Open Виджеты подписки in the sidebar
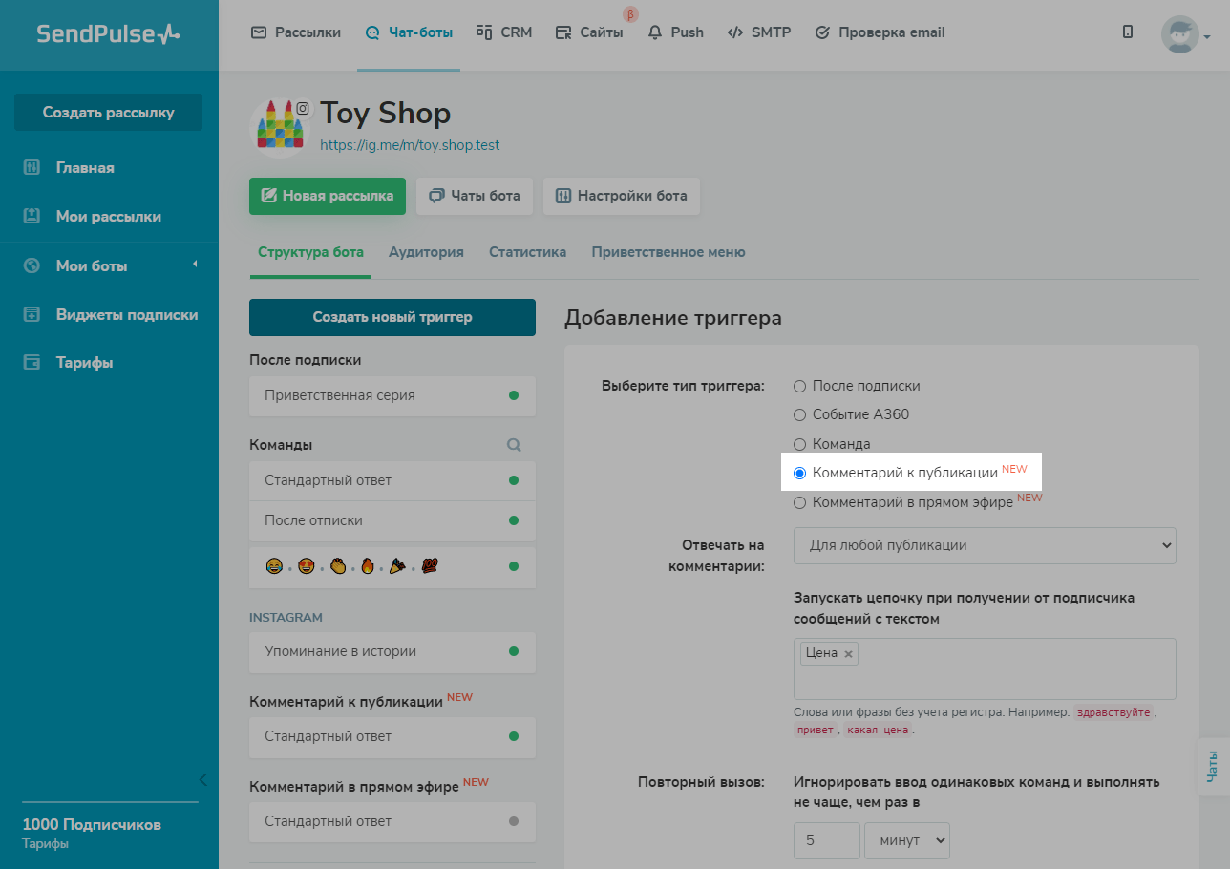The image size is (1230, 869). (126, 314)
